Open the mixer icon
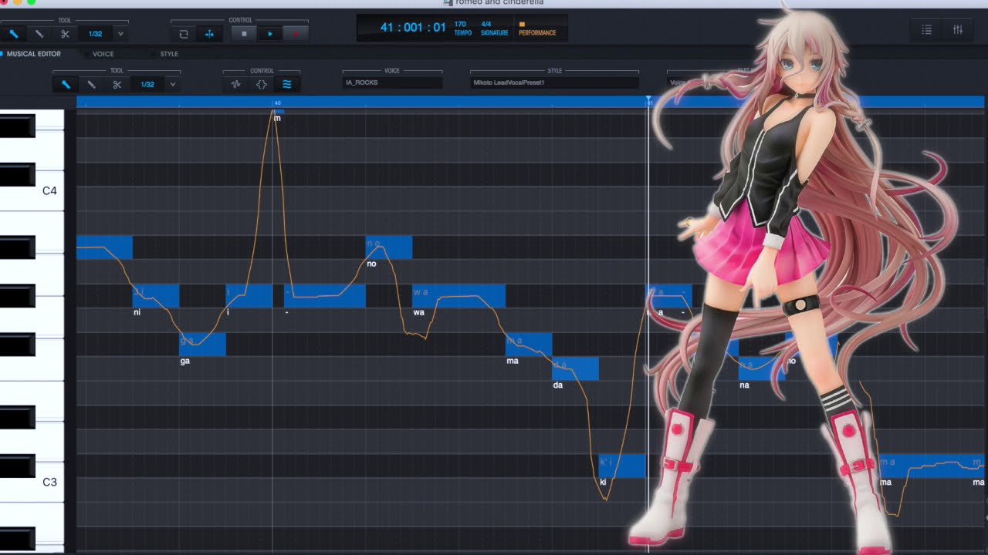This screenshot has height=555, width=988. click(958, 29)
